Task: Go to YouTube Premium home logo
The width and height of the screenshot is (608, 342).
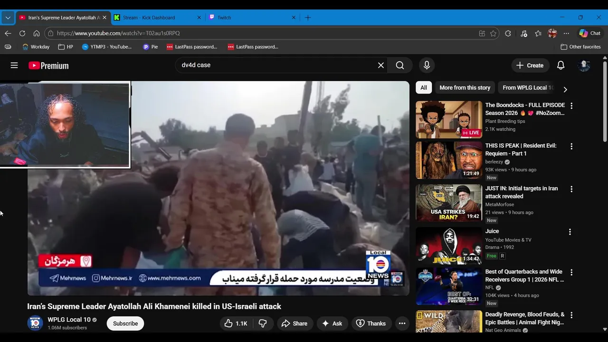Action: [x=48, y=66]
